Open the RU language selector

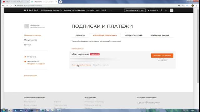click(166, 10)
